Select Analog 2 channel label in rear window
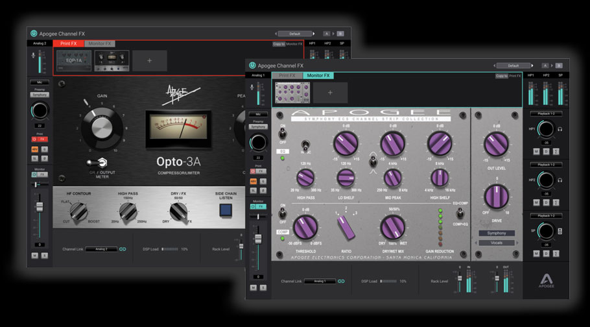590x327 pixels. point(40,43)
